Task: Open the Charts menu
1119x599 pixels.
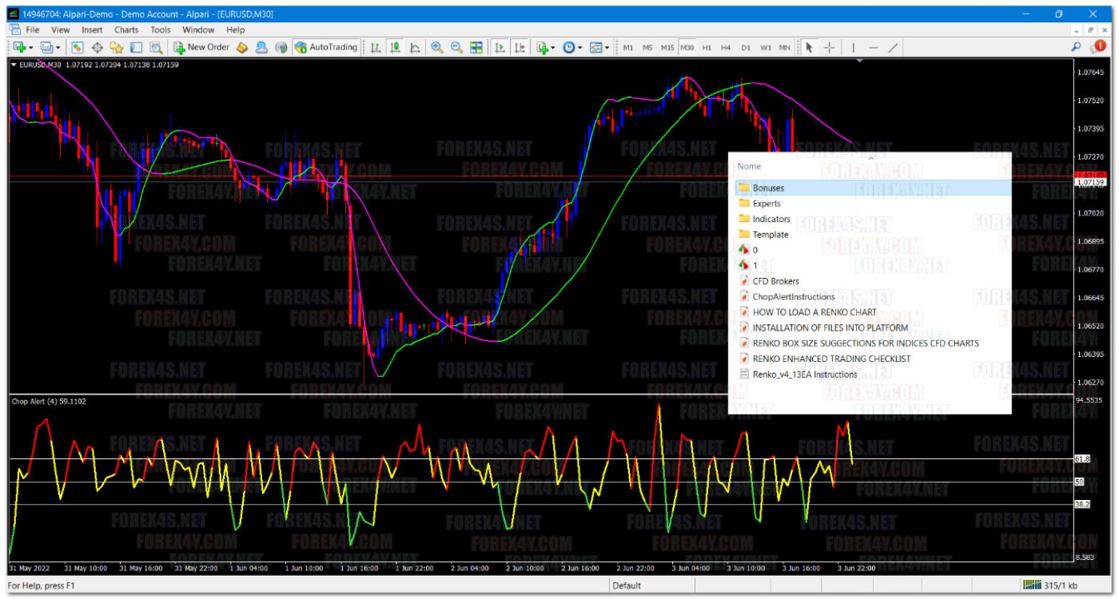Action: [x=126, y=30]
